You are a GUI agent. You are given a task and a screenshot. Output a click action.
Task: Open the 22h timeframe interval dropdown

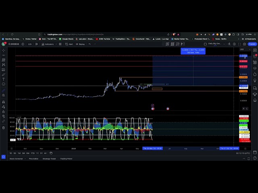coord(30,44)
